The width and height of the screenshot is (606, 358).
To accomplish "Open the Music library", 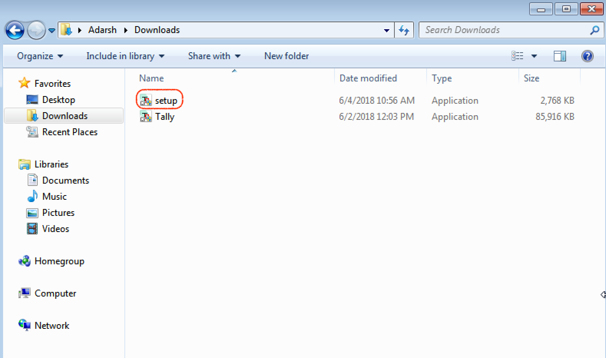I will 55,197.
